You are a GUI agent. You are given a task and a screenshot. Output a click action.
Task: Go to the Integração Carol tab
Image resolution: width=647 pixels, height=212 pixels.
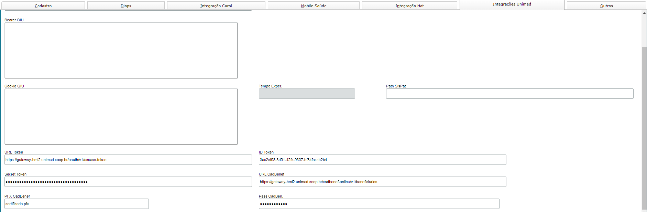(216, 6)
